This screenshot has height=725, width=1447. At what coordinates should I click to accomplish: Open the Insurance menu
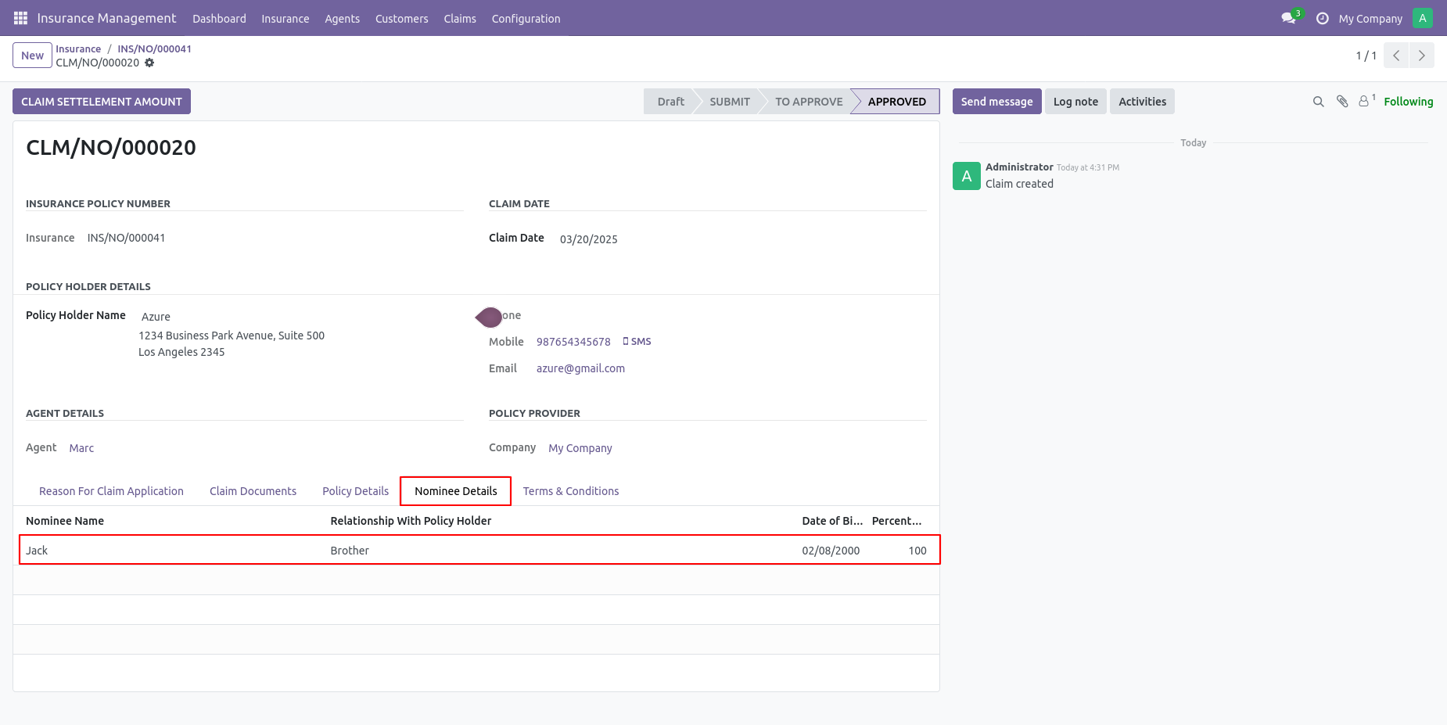(x=285, y=19)
